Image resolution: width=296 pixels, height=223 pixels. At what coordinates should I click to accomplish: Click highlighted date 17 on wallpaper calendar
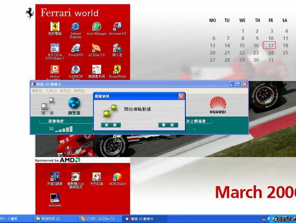(x=269, y=46)
